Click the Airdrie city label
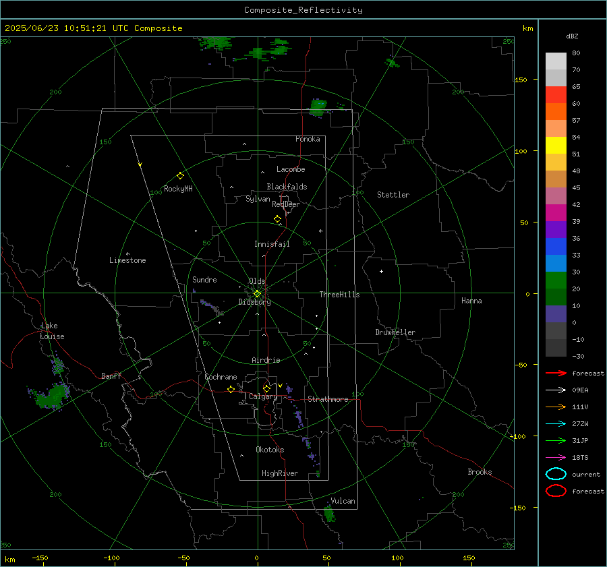 pyautogui.click(x=266, y=360)
